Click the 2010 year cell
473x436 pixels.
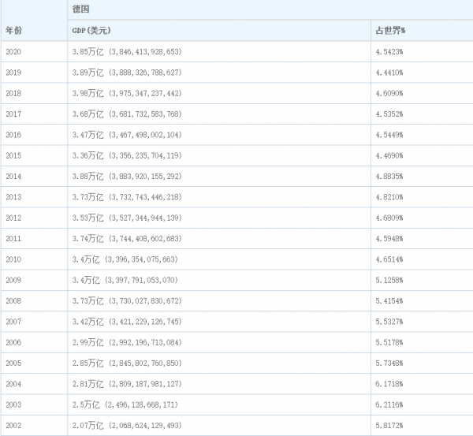13,259
